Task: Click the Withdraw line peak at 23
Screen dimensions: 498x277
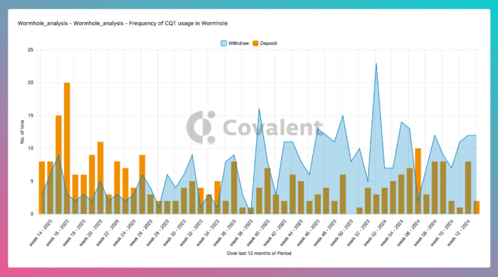Action: (376, 63)
